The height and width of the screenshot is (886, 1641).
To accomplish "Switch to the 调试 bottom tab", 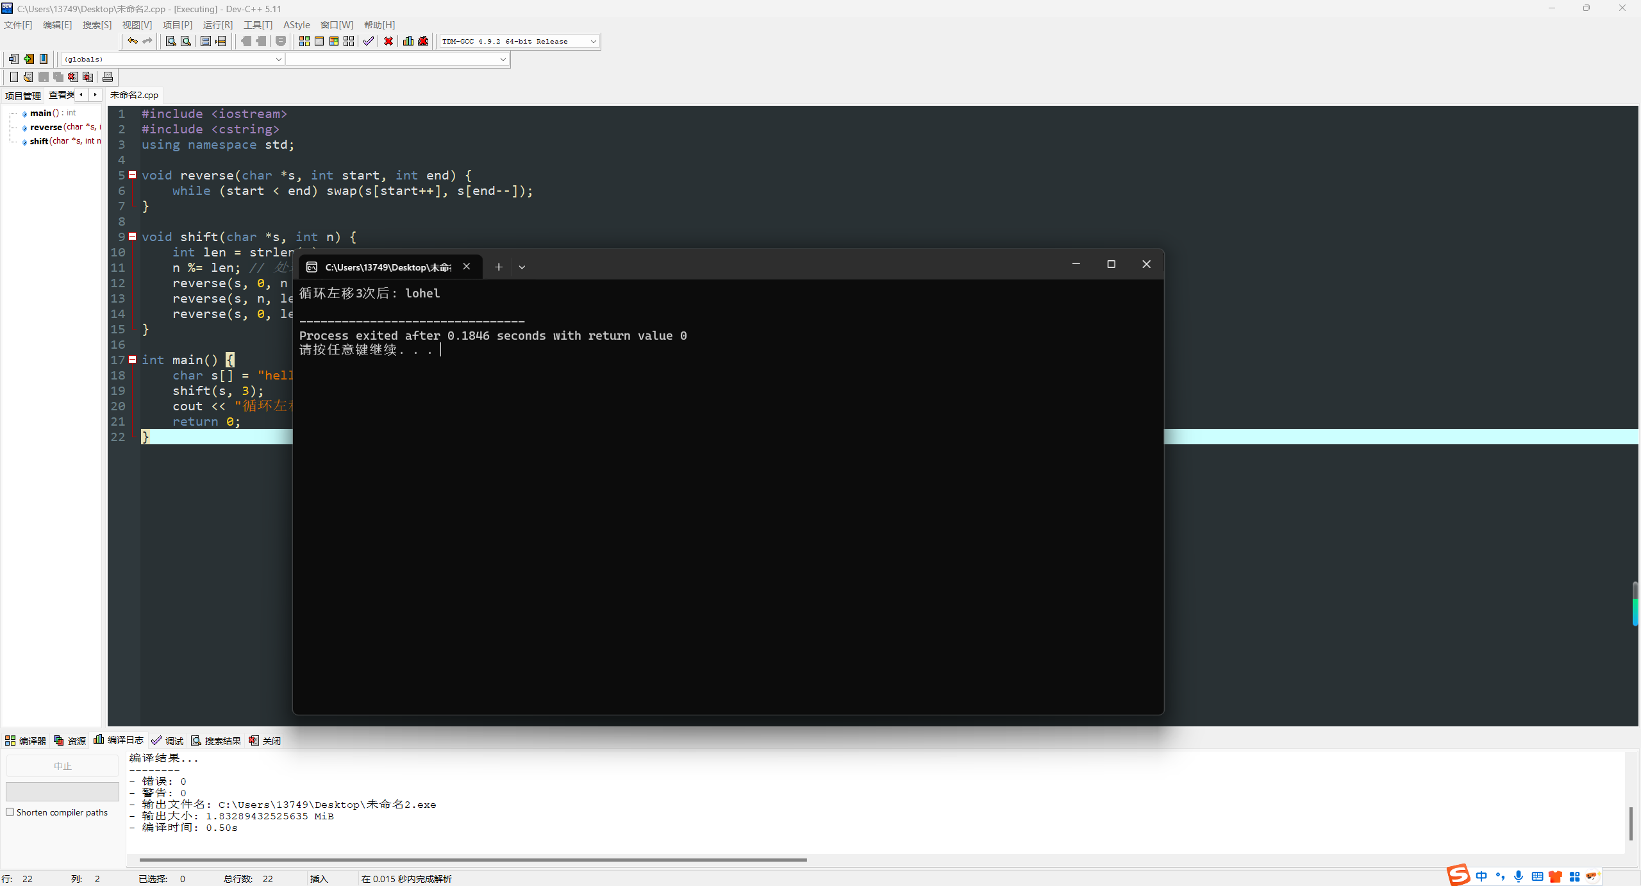I will point(168,740).
